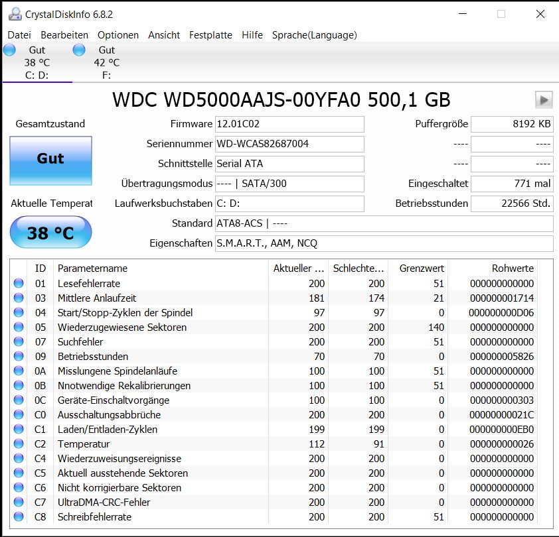Select raw value 000000000D06

click(501, 313)
